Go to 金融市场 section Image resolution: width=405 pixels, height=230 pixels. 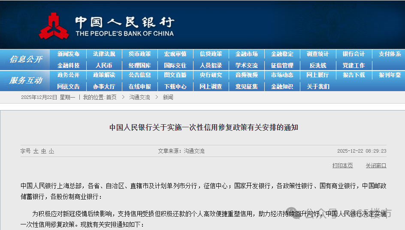(x=246, y=54)
